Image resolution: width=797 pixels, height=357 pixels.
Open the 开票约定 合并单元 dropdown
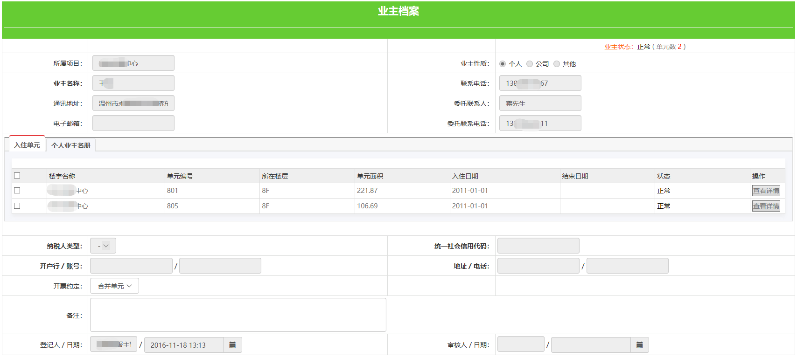coord(114,286)
